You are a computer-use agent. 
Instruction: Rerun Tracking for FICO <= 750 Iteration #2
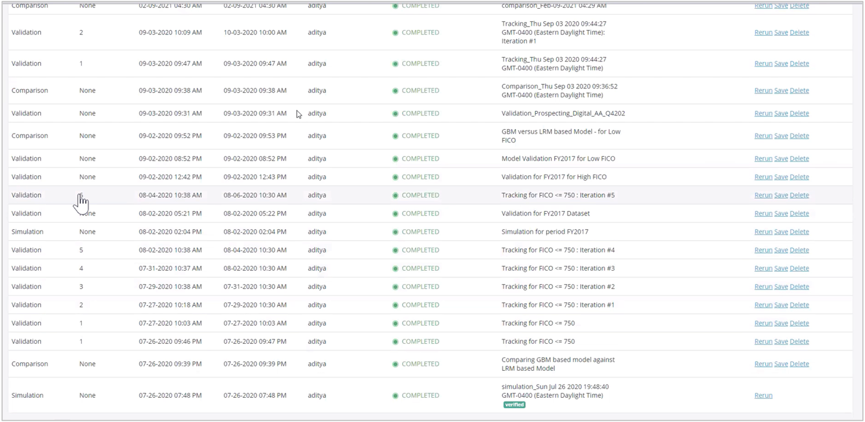point(763,287)
